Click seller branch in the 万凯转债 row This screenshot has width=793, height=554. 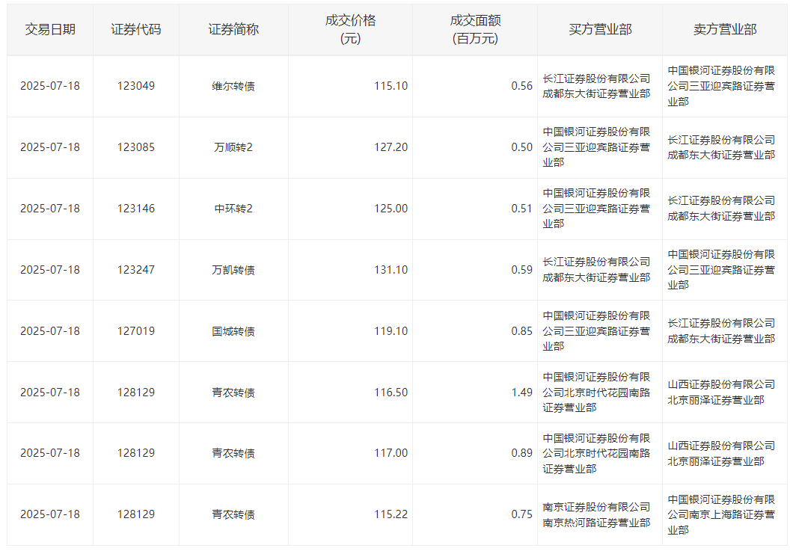pos(721,270)
